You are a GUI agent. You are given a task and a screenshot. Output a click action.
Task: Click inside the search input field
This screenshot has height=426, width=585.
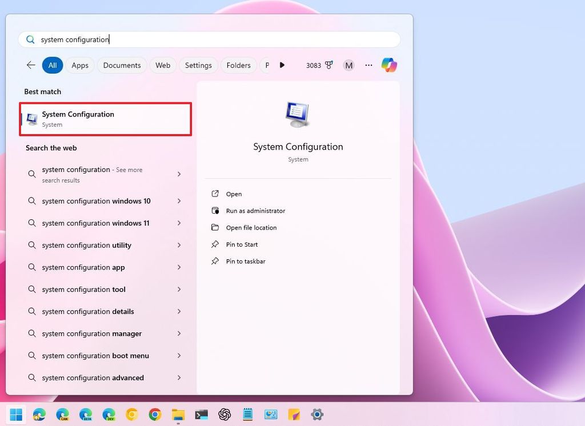click(171, 39)
